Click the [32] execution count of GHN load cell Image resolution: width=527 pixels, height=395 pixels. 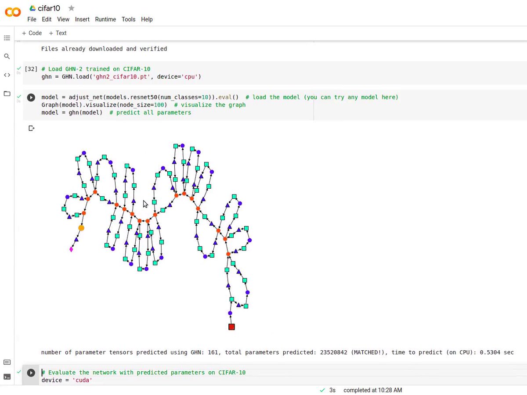31,69
